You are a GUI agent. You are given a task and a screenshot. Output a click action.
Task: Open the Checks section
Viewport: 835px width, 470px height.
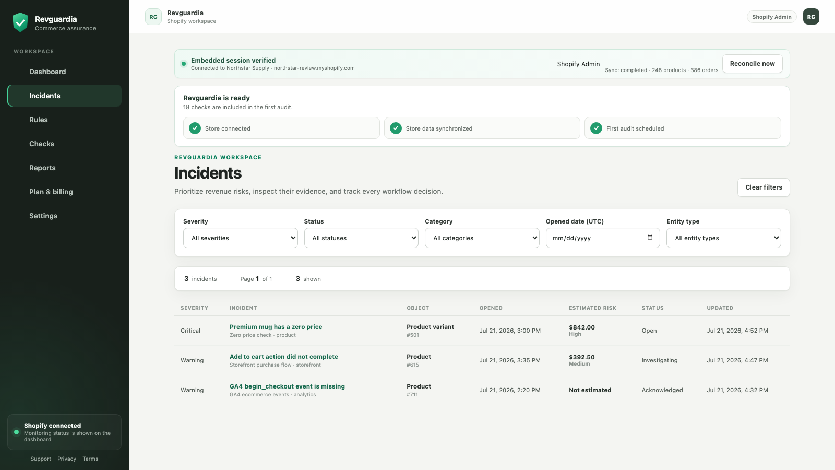tap(65, 144)
